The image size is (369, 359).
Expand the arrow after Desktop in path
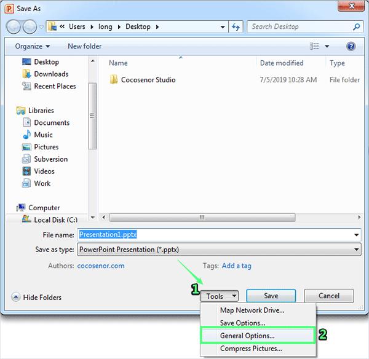157,27
